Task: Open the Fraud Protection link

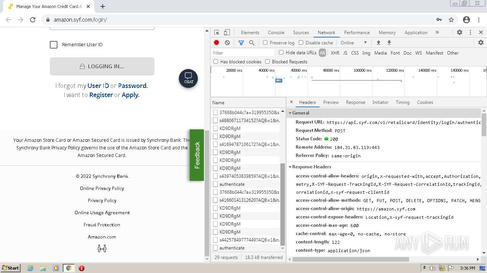Action: 102,225
